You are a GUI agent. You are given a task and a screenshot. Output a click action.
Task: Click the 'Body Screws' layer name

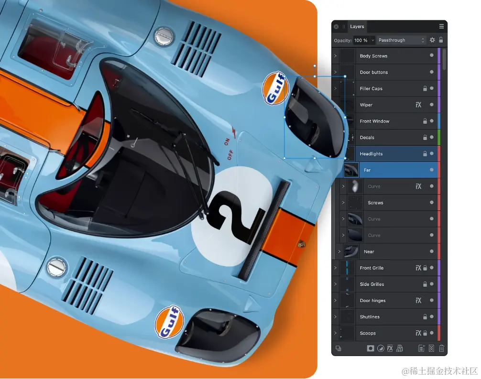pyautogui.click(x=373, y=56)
